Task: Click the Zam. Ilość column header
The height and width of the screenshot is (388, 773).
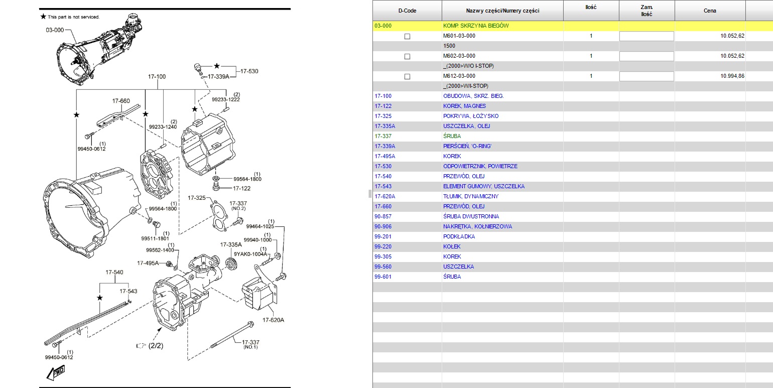Action: pos(647,11)
